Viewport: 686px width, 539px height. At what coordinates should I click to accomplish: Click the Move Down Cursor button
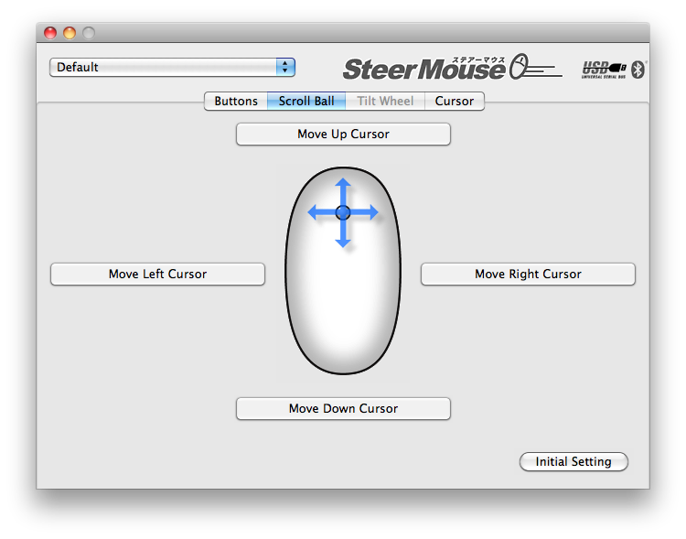pos(343,408)
